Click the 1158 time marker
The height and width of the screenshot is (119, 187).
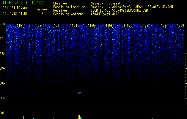click(x=145, y=25)
